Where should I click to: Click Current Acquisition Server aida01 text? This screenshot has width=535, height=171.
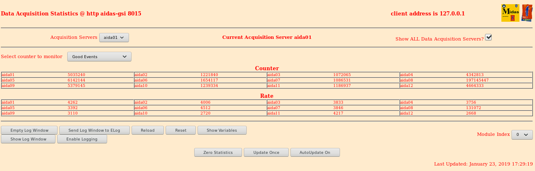[267, 37]
